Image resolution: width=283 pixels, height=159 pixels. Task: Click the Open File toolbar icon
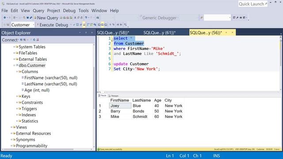tap(24, 18)
